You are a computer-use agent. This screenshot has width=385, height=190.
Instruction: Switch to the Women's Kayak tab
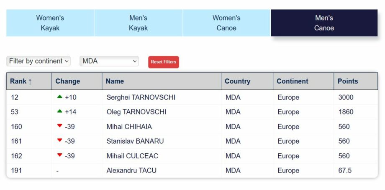coord(50,23)
